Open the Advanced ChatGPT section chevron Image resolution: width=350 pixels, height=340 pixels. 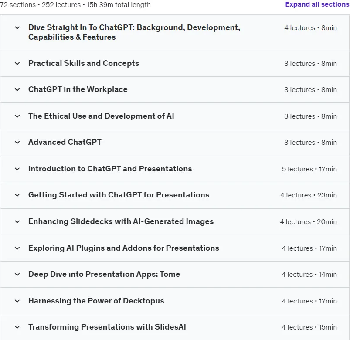coord(17,143)
